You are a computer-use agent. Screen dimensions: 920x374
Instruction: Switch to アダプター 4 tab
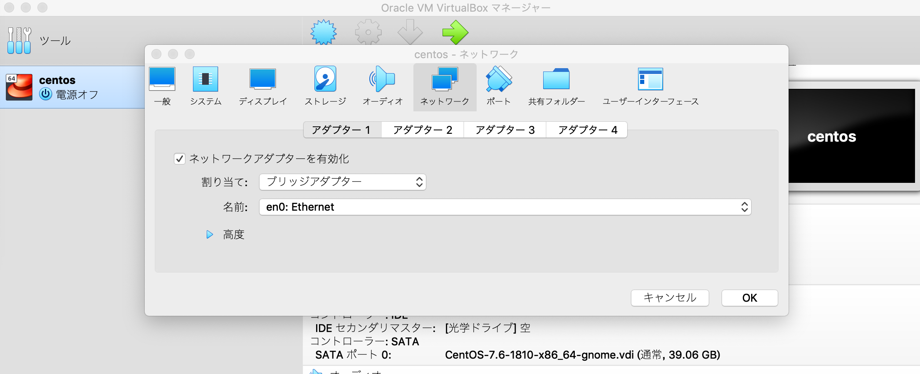(x=587, y=130)
